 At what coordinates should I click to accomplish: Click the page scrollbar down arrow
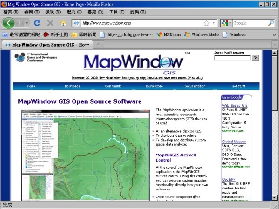(x=274, y=197)
